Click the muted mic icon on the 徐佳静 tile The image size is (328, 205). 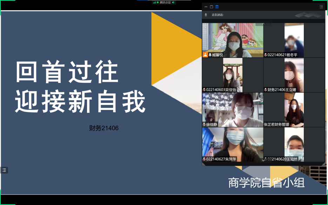pos(204,124)
